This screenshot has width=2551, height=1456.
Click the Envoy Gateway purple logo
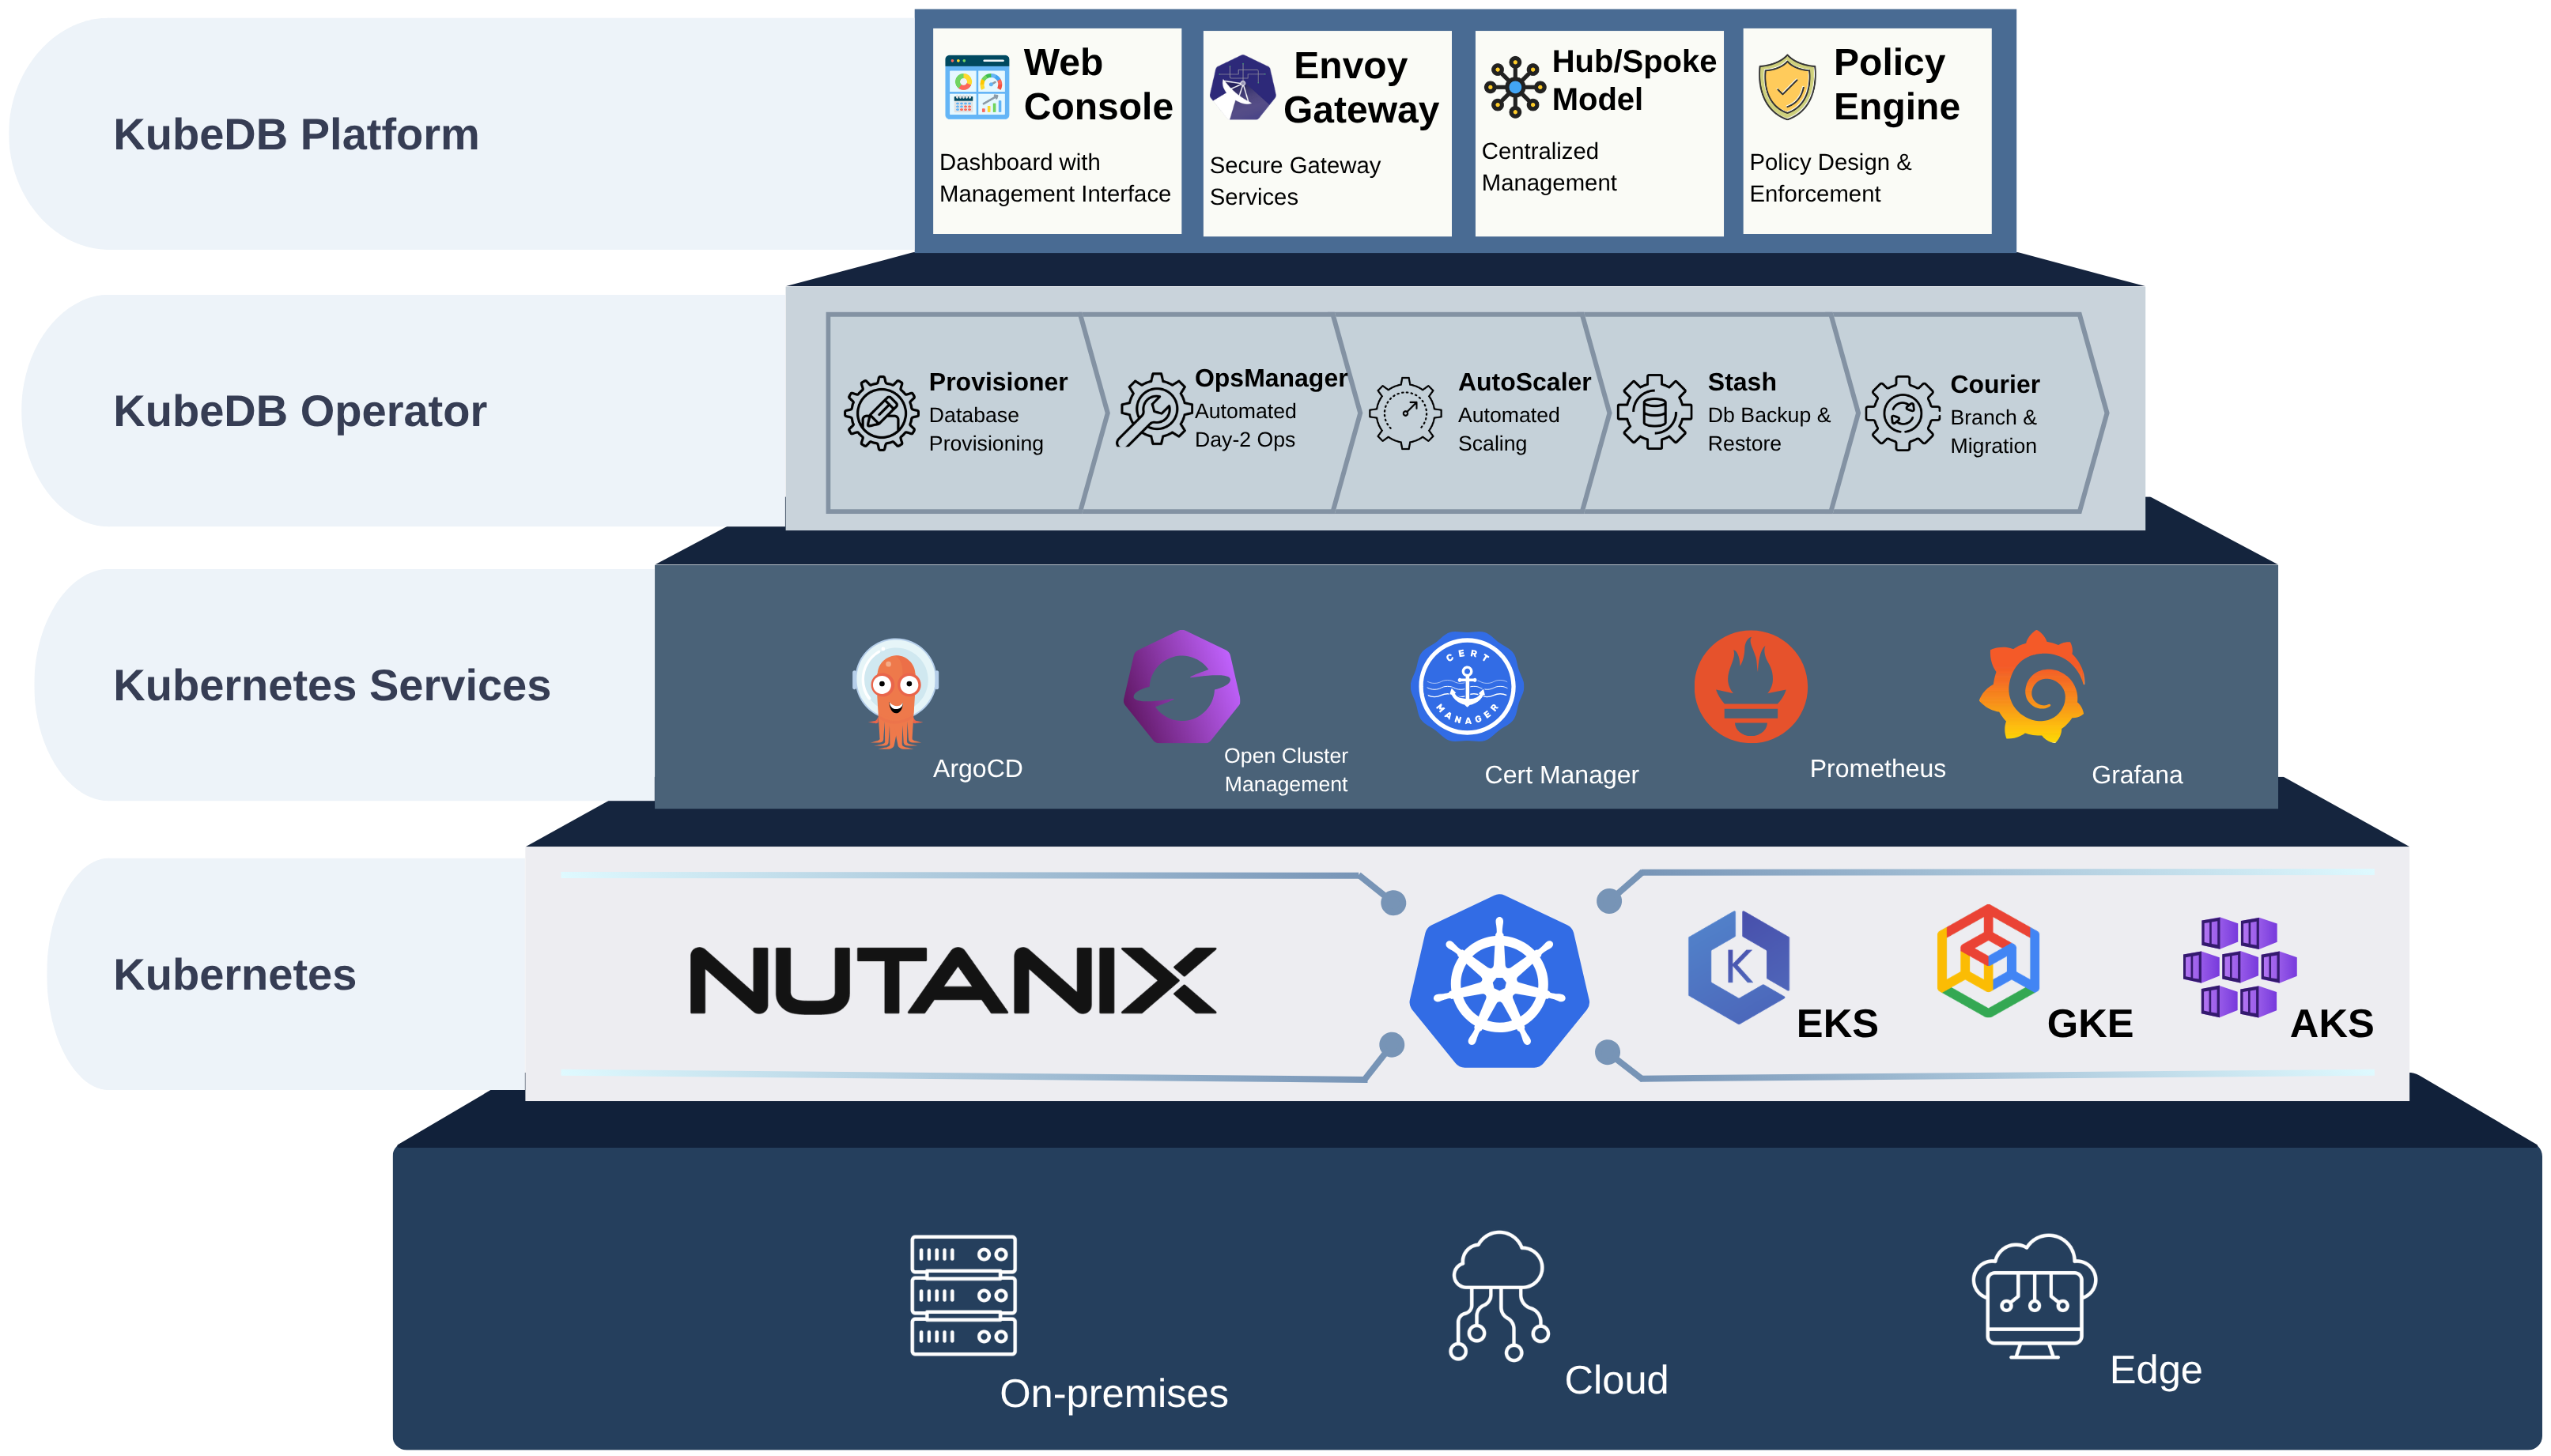[1241, 87]
